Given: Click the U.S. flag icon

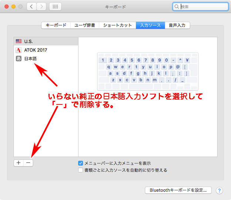Looking at the screenshot, I should pos(19,41).
